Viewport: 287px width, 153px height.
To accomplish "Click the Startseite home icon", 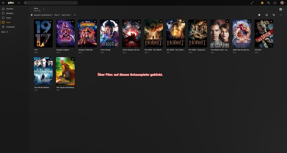I will pyautogui.click(x=3, y=9).
